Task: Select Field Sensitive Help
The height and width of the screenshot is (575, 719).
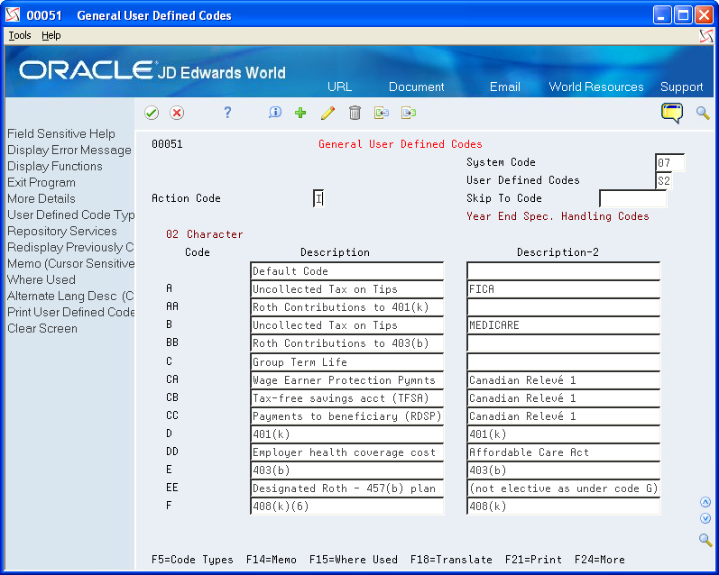Action: 61,133
